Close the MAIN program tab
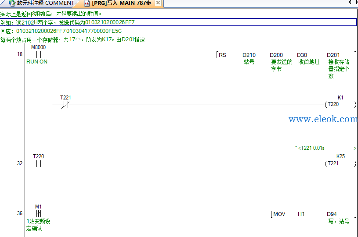 [158, 3]
